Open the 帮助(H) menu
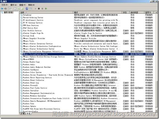This screenshot has width=159, height=119. pyautogui.click(x=31, y=5)
